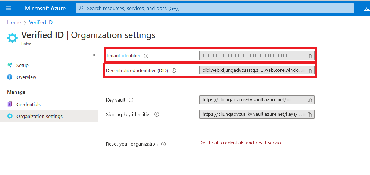Copy the Key vault URL
Viewport: 370px width, 175px height.
tap(310, 100)
